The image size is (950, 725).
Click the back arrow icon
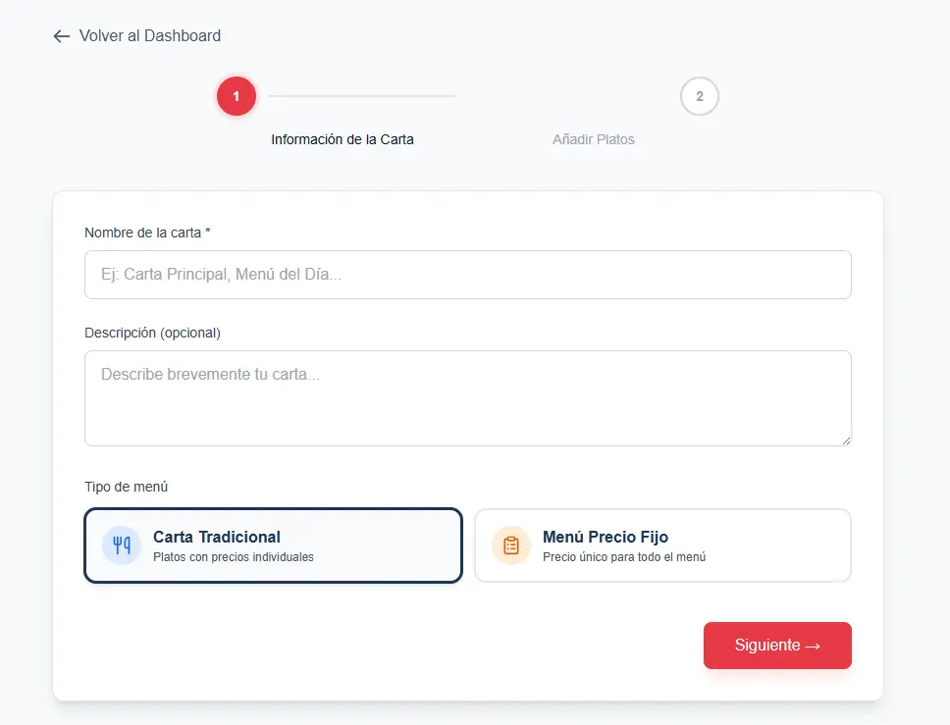point(62,36)
